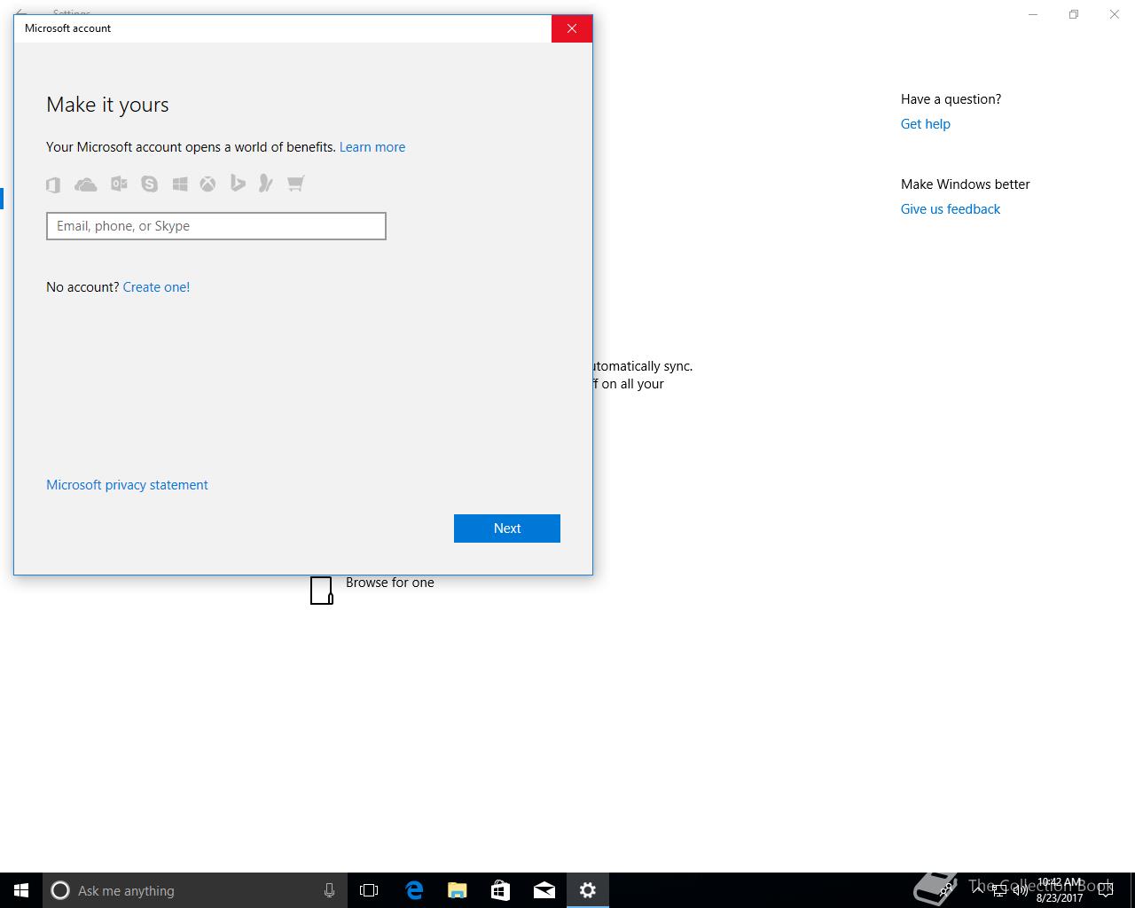Focus the Email, phone, or Skype field
The height and width of the screenshot is (908, 1135).
click(x=216, y=226)
